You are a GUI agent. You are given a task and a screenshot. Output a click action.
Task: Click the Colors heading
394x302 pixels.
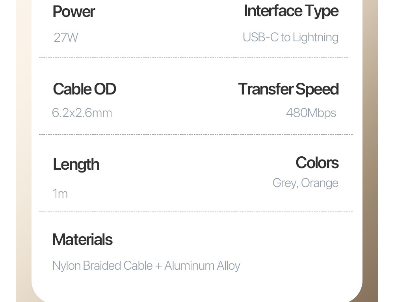pos(317,163)
